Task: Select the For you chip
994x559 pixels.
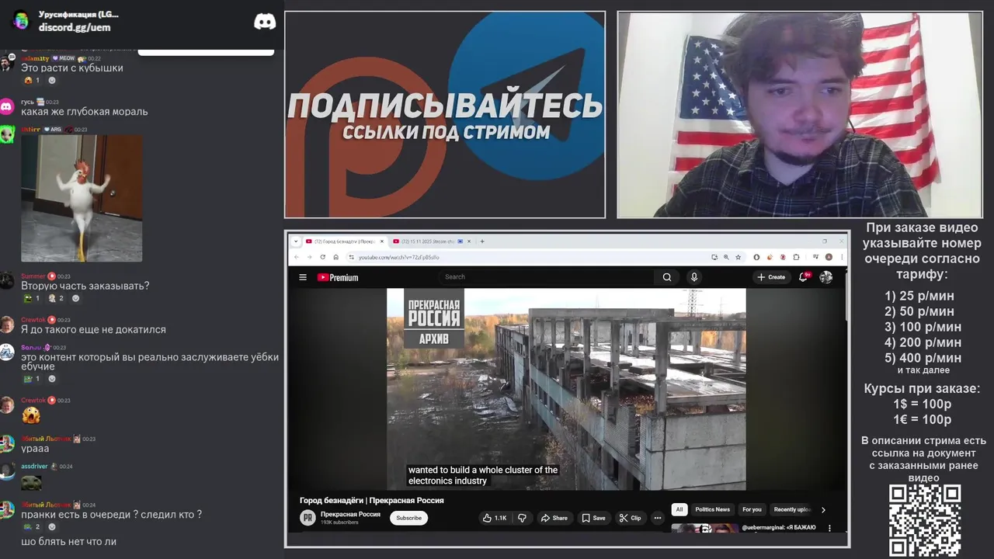Action: (x=752, y=509)
